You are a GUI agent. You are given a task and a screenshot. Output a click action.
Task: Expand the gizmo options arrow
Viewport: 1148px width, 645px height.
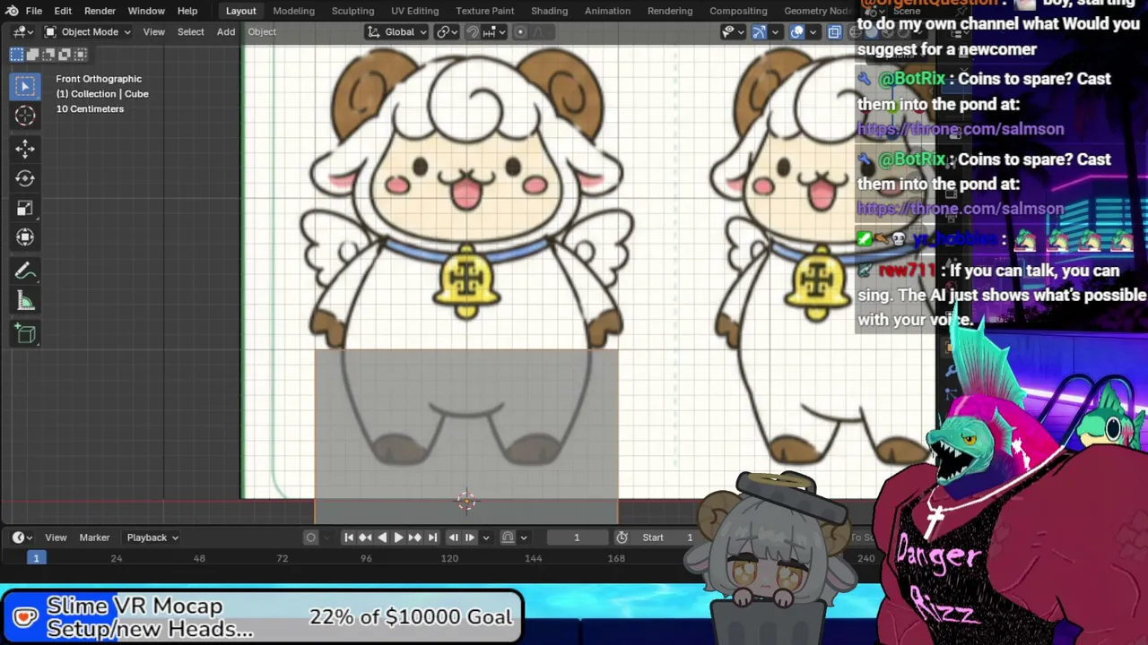(774, 32)
